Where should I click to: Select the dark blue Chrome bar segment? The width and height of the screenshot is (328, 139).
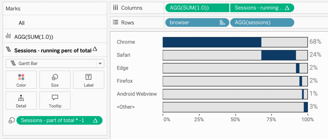pyautogui.click(x=212, y=42)
